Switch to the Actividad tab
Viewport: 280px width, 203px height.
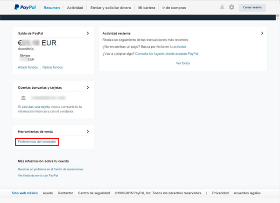click(75, 8)
